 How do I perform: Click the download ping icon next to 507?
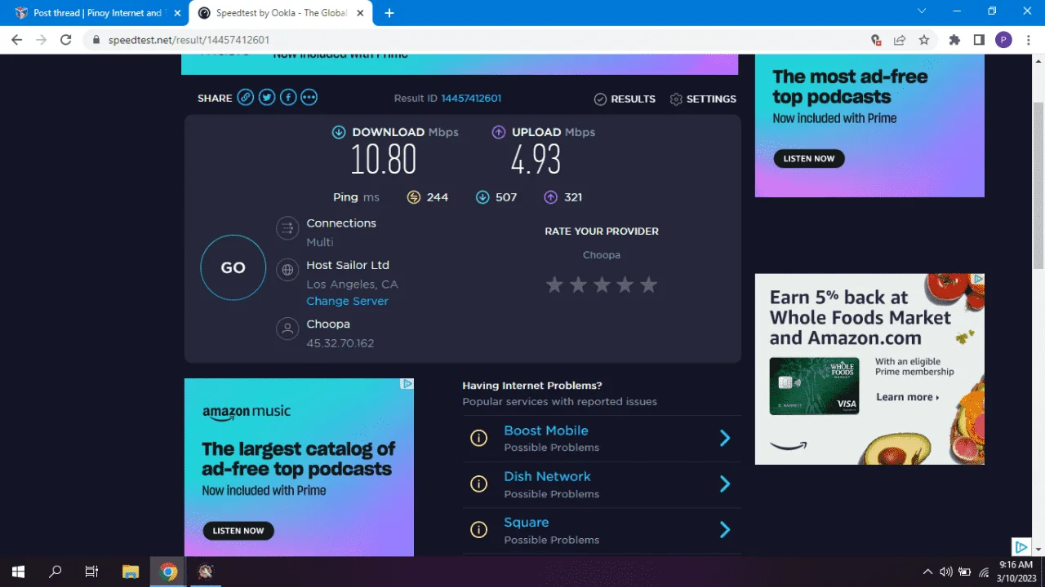tap(482, 197)
